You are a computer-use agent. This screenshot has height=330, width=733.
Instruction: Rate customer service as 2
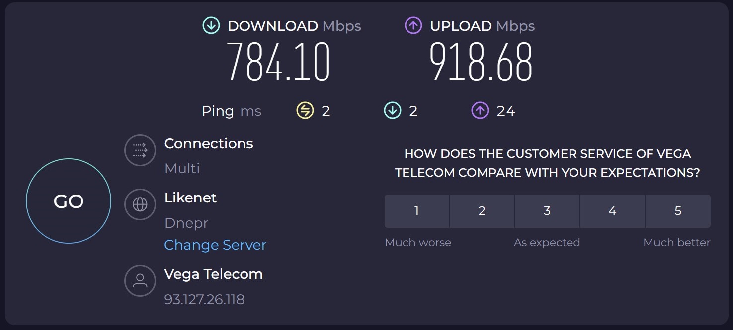482,211
